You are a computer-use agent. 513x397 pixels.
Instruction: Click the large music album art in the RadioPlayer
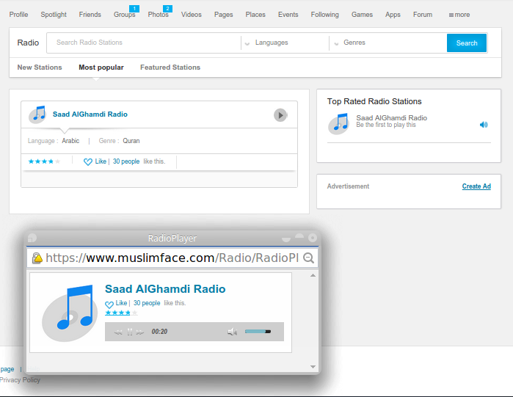pos(70,313)
